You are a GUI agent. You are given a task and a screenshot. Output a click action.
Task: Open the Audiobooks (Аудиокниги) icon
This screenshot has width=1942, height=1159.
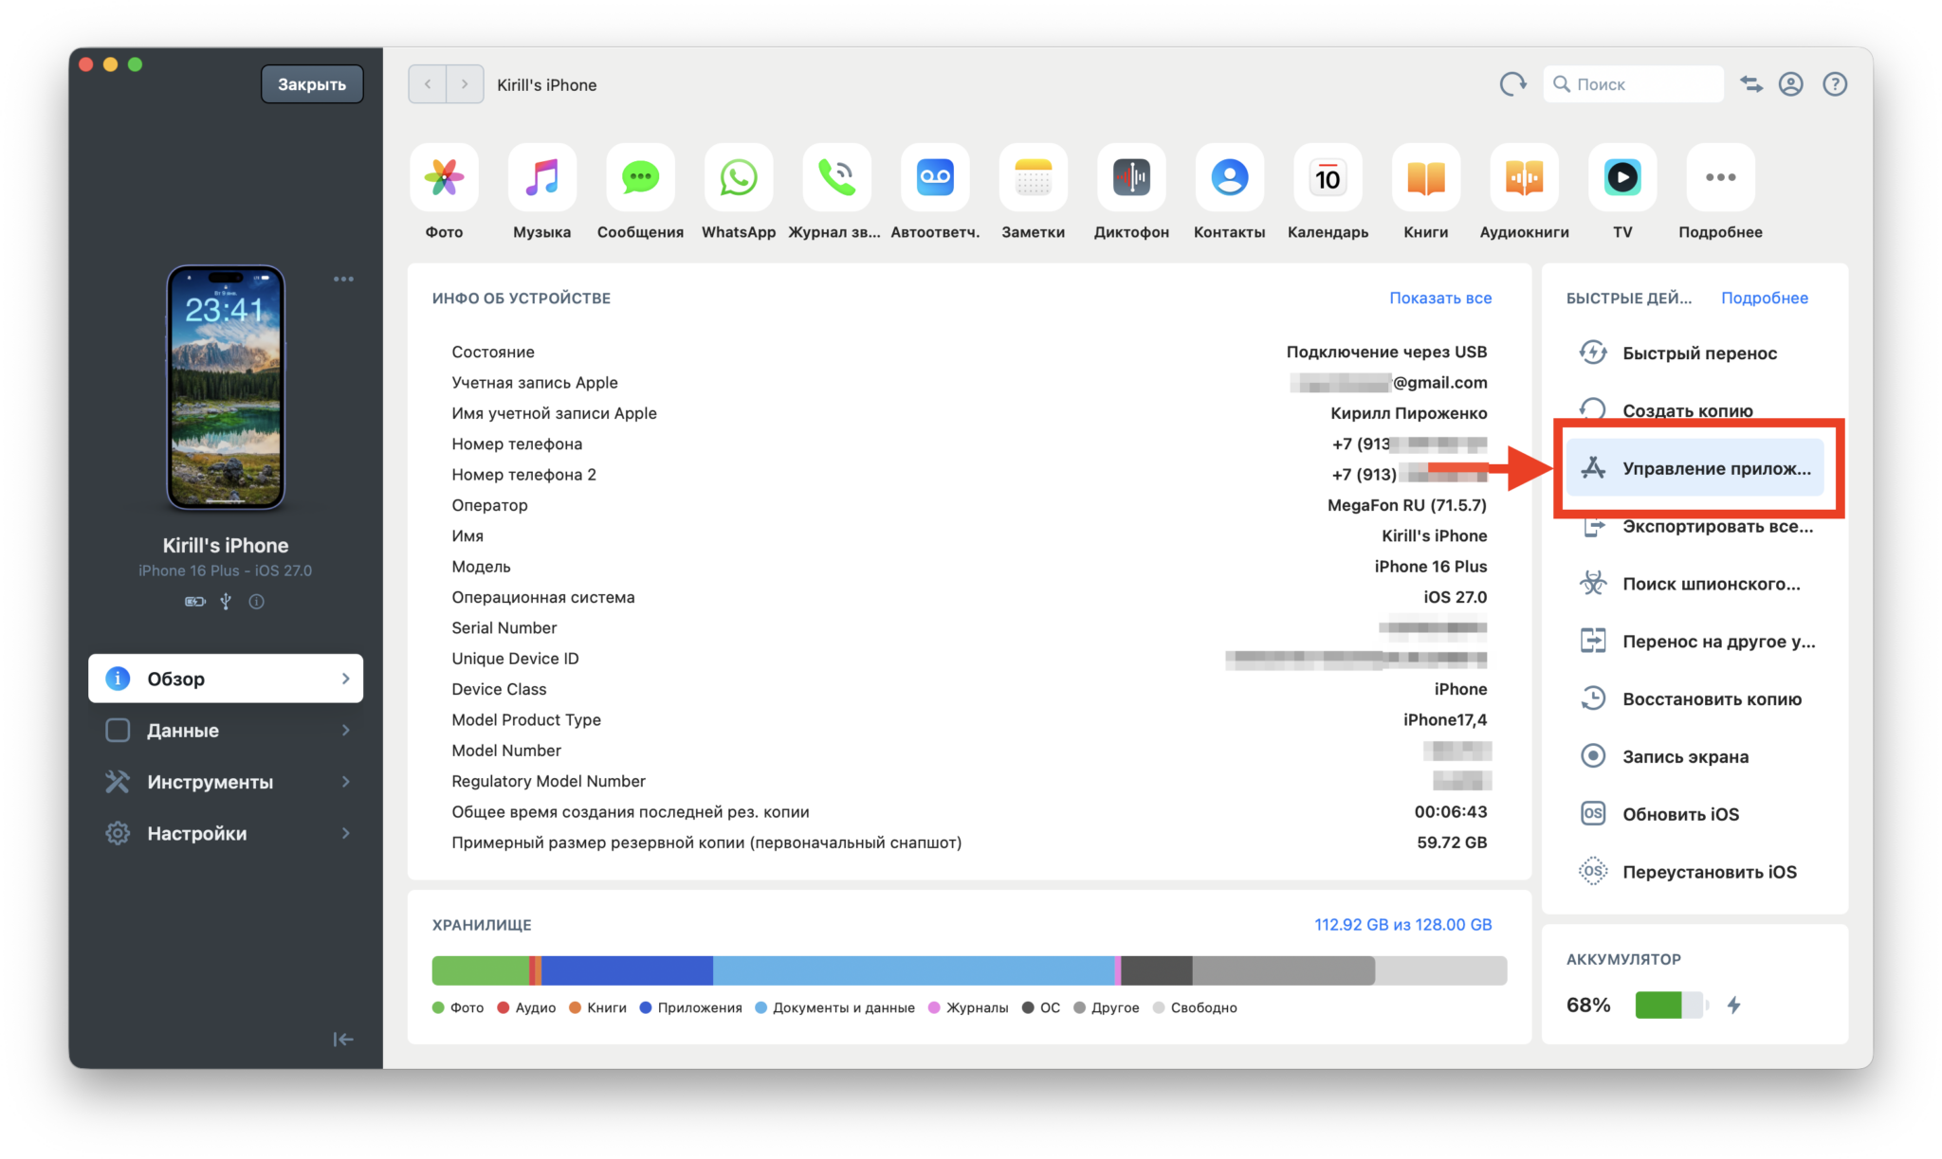(1524, 177)
